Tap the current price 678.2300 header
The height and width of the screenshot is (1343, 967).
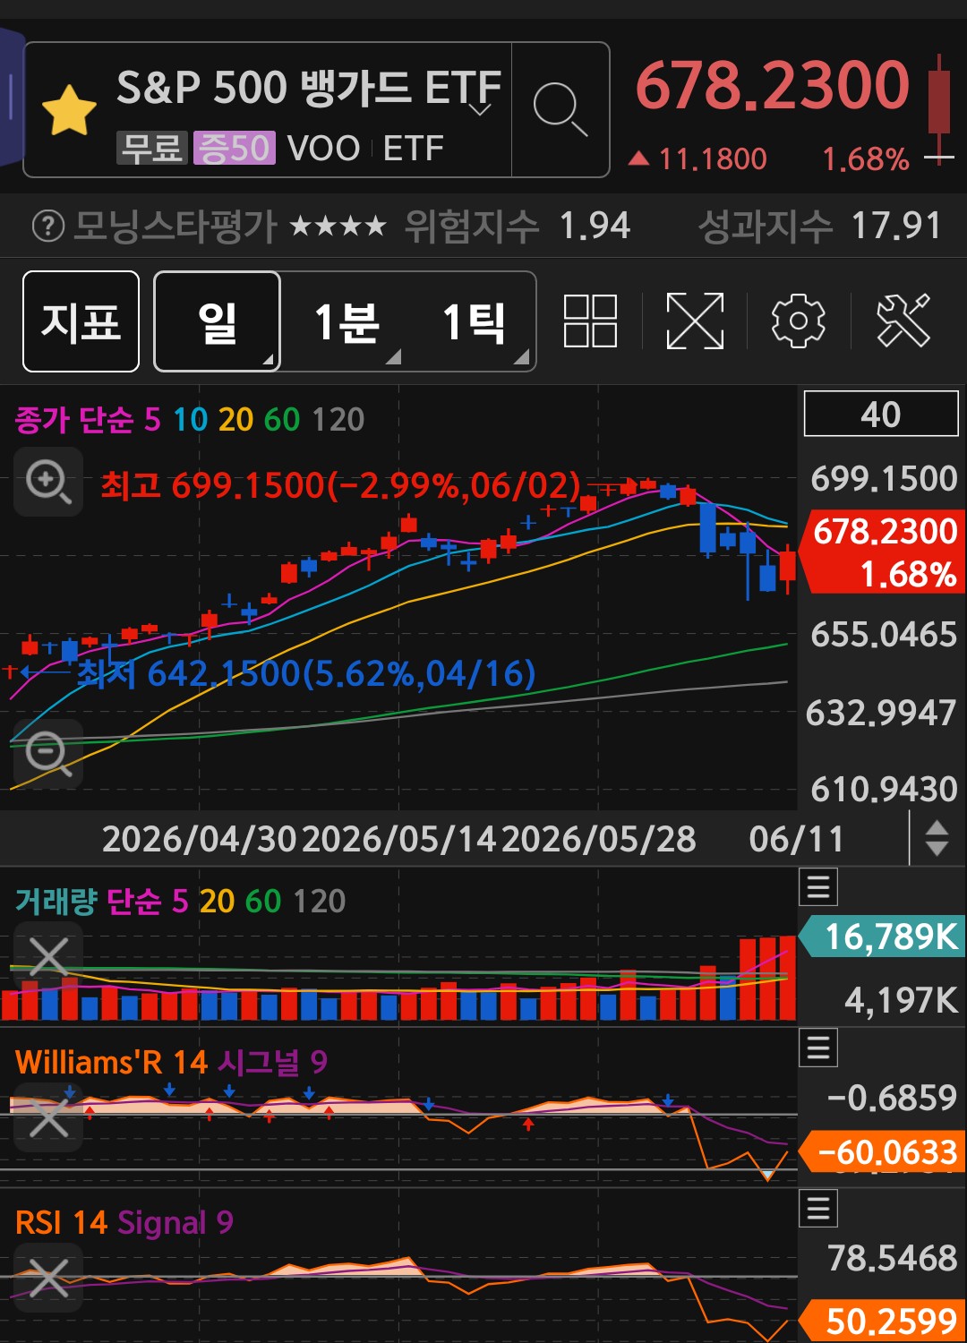(772, 86)
